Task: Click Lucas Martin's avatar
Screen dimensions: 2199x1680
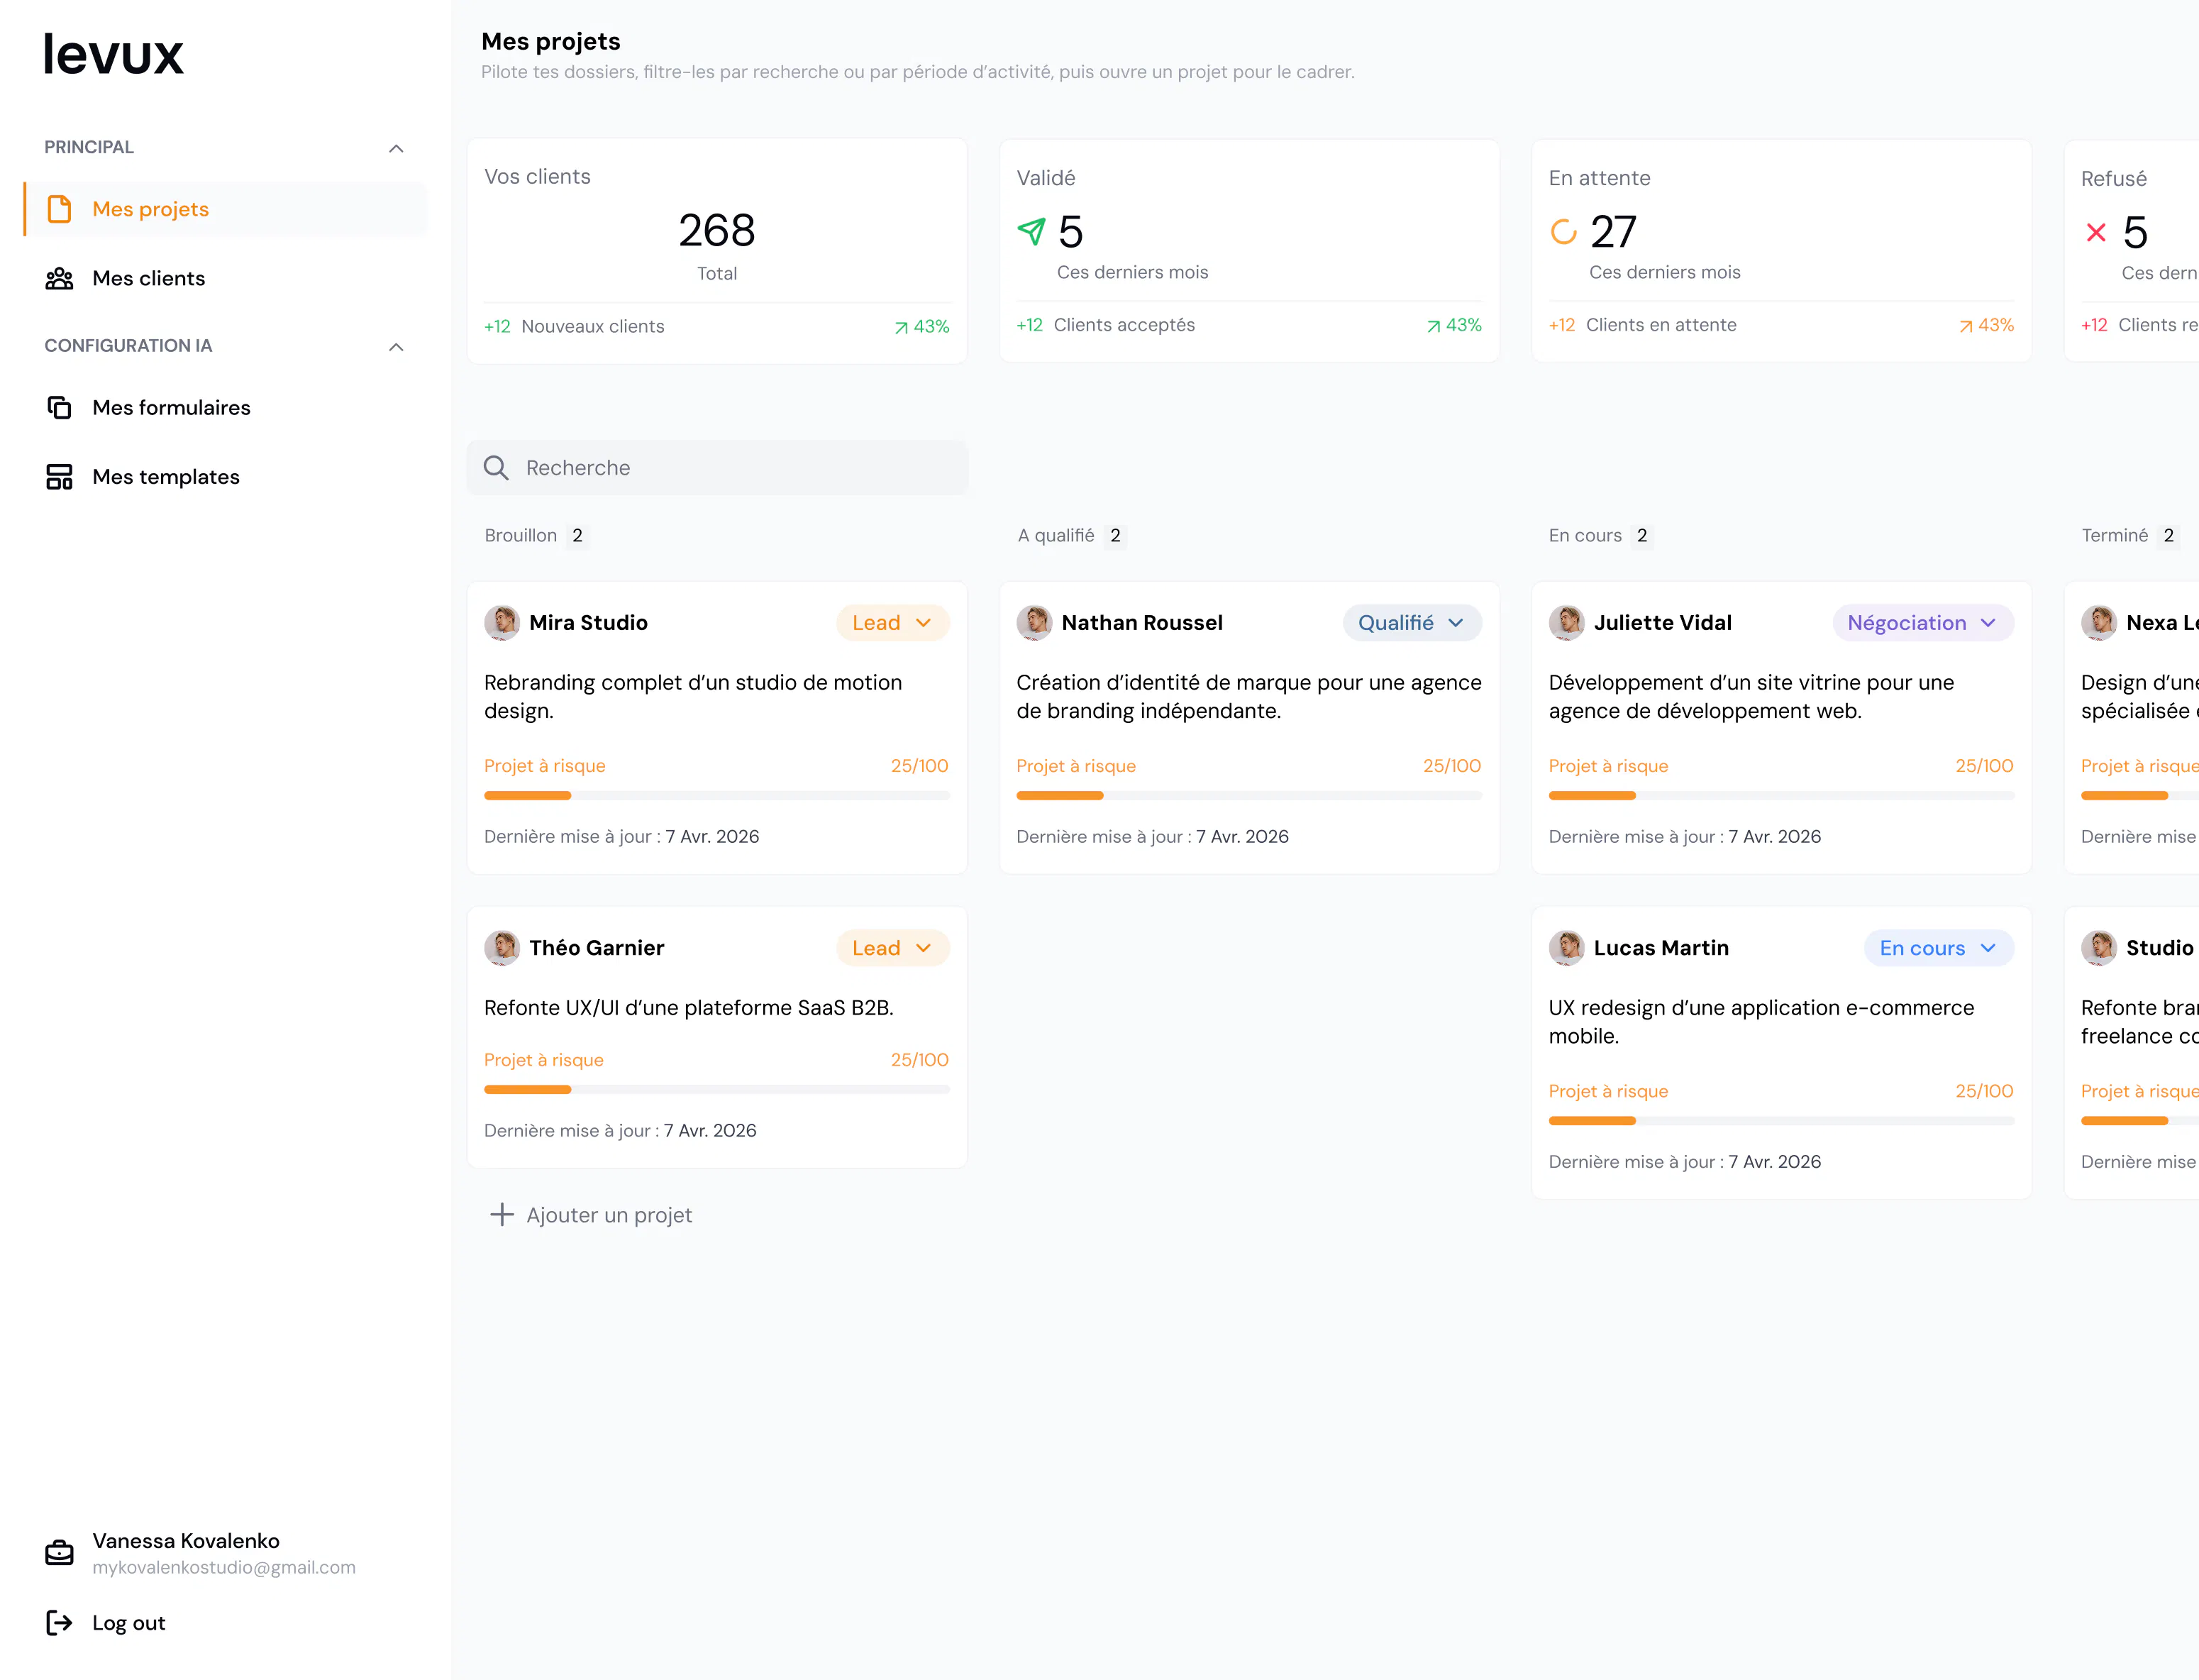Action: pyautogui.click(x=1566, y=948)
